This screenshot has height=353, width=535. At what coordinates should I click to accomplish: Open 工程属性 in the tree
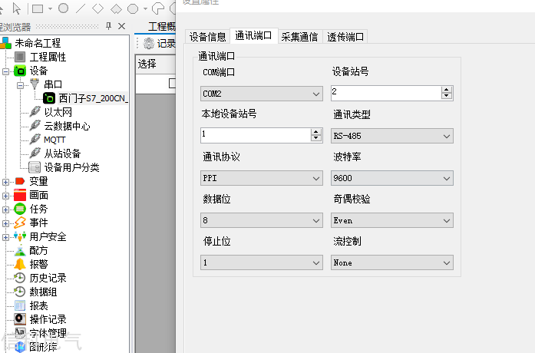tap(48, 57)
